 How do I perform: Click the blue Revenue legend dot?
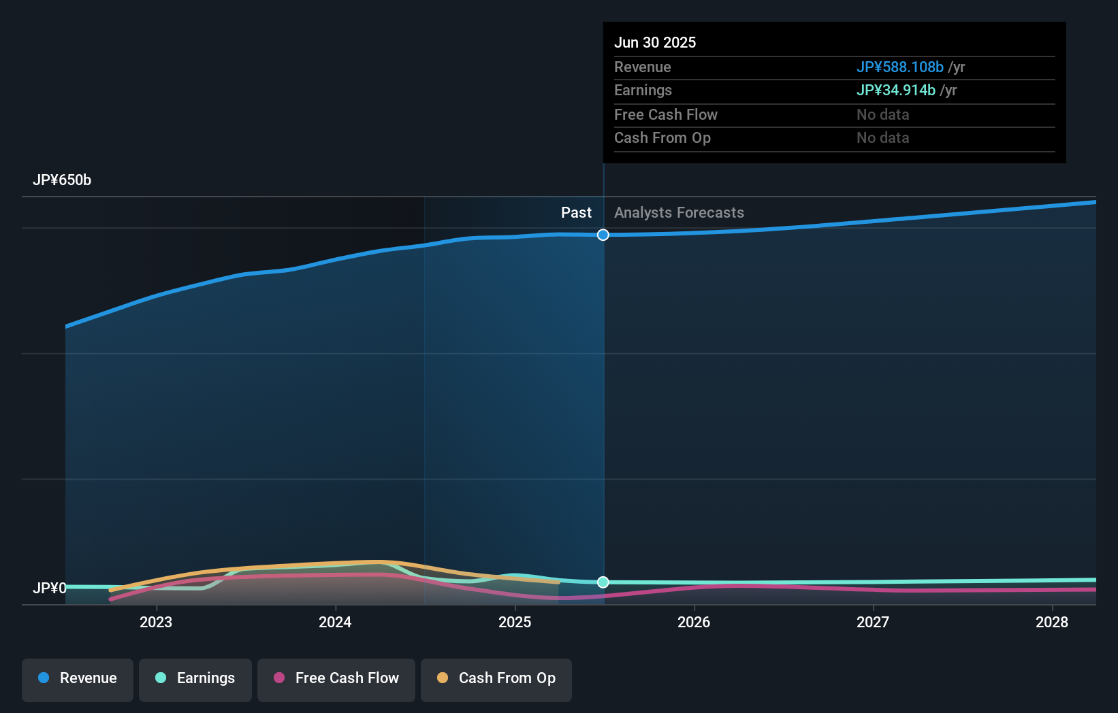point(44,678)
